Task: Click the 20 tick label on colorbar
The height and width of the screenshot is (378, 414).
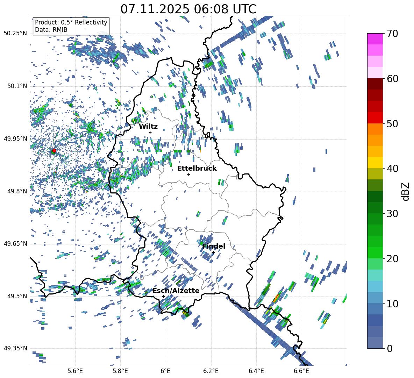Action: [x=392, y=258]
